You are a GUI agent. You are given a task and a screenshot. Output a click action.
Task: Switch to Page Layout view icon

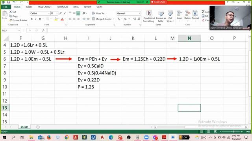click(208, 132)
